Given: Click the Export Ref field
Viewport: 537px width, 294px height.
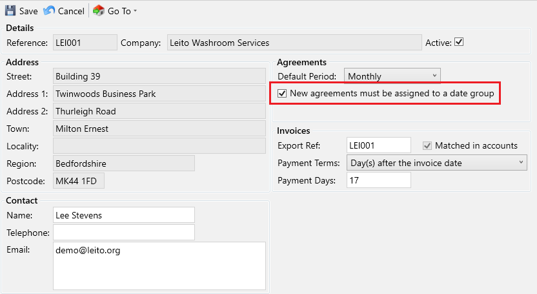Looking at the screenshot, I should (x=378, y=146).
